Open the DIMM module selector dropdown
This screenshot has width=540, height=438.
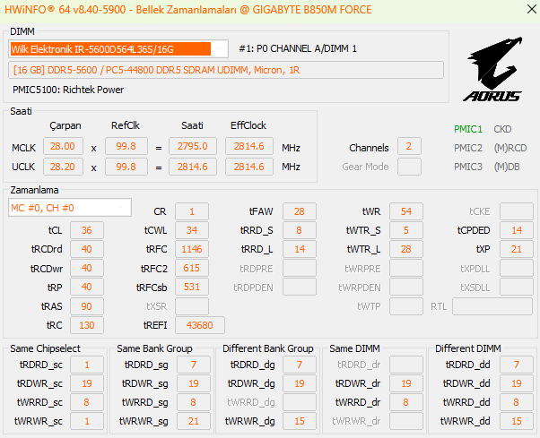[x=118, y=49]
